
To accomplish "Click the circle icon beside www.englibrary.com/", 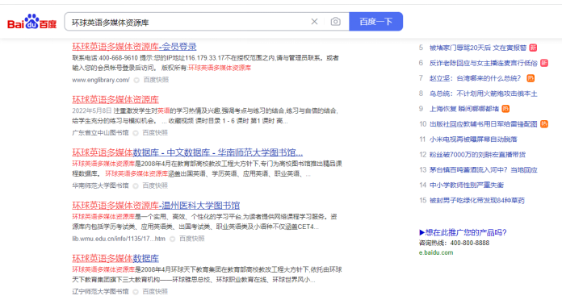I will click(x=136, y=80).
